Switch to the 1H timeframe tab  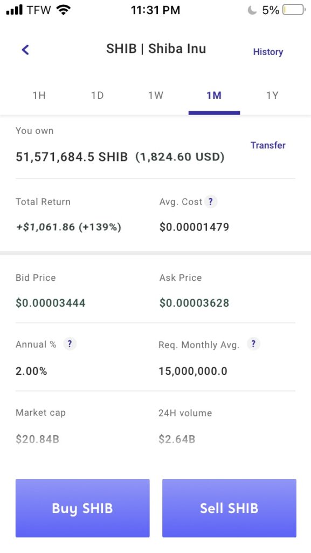(x=39, y=96)
